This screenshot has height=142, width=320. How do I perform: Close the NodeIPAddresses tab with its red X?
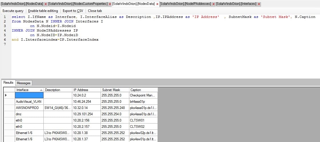tap(214, 4)
